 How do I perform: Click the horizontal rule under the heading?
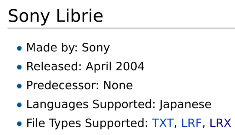121,28
